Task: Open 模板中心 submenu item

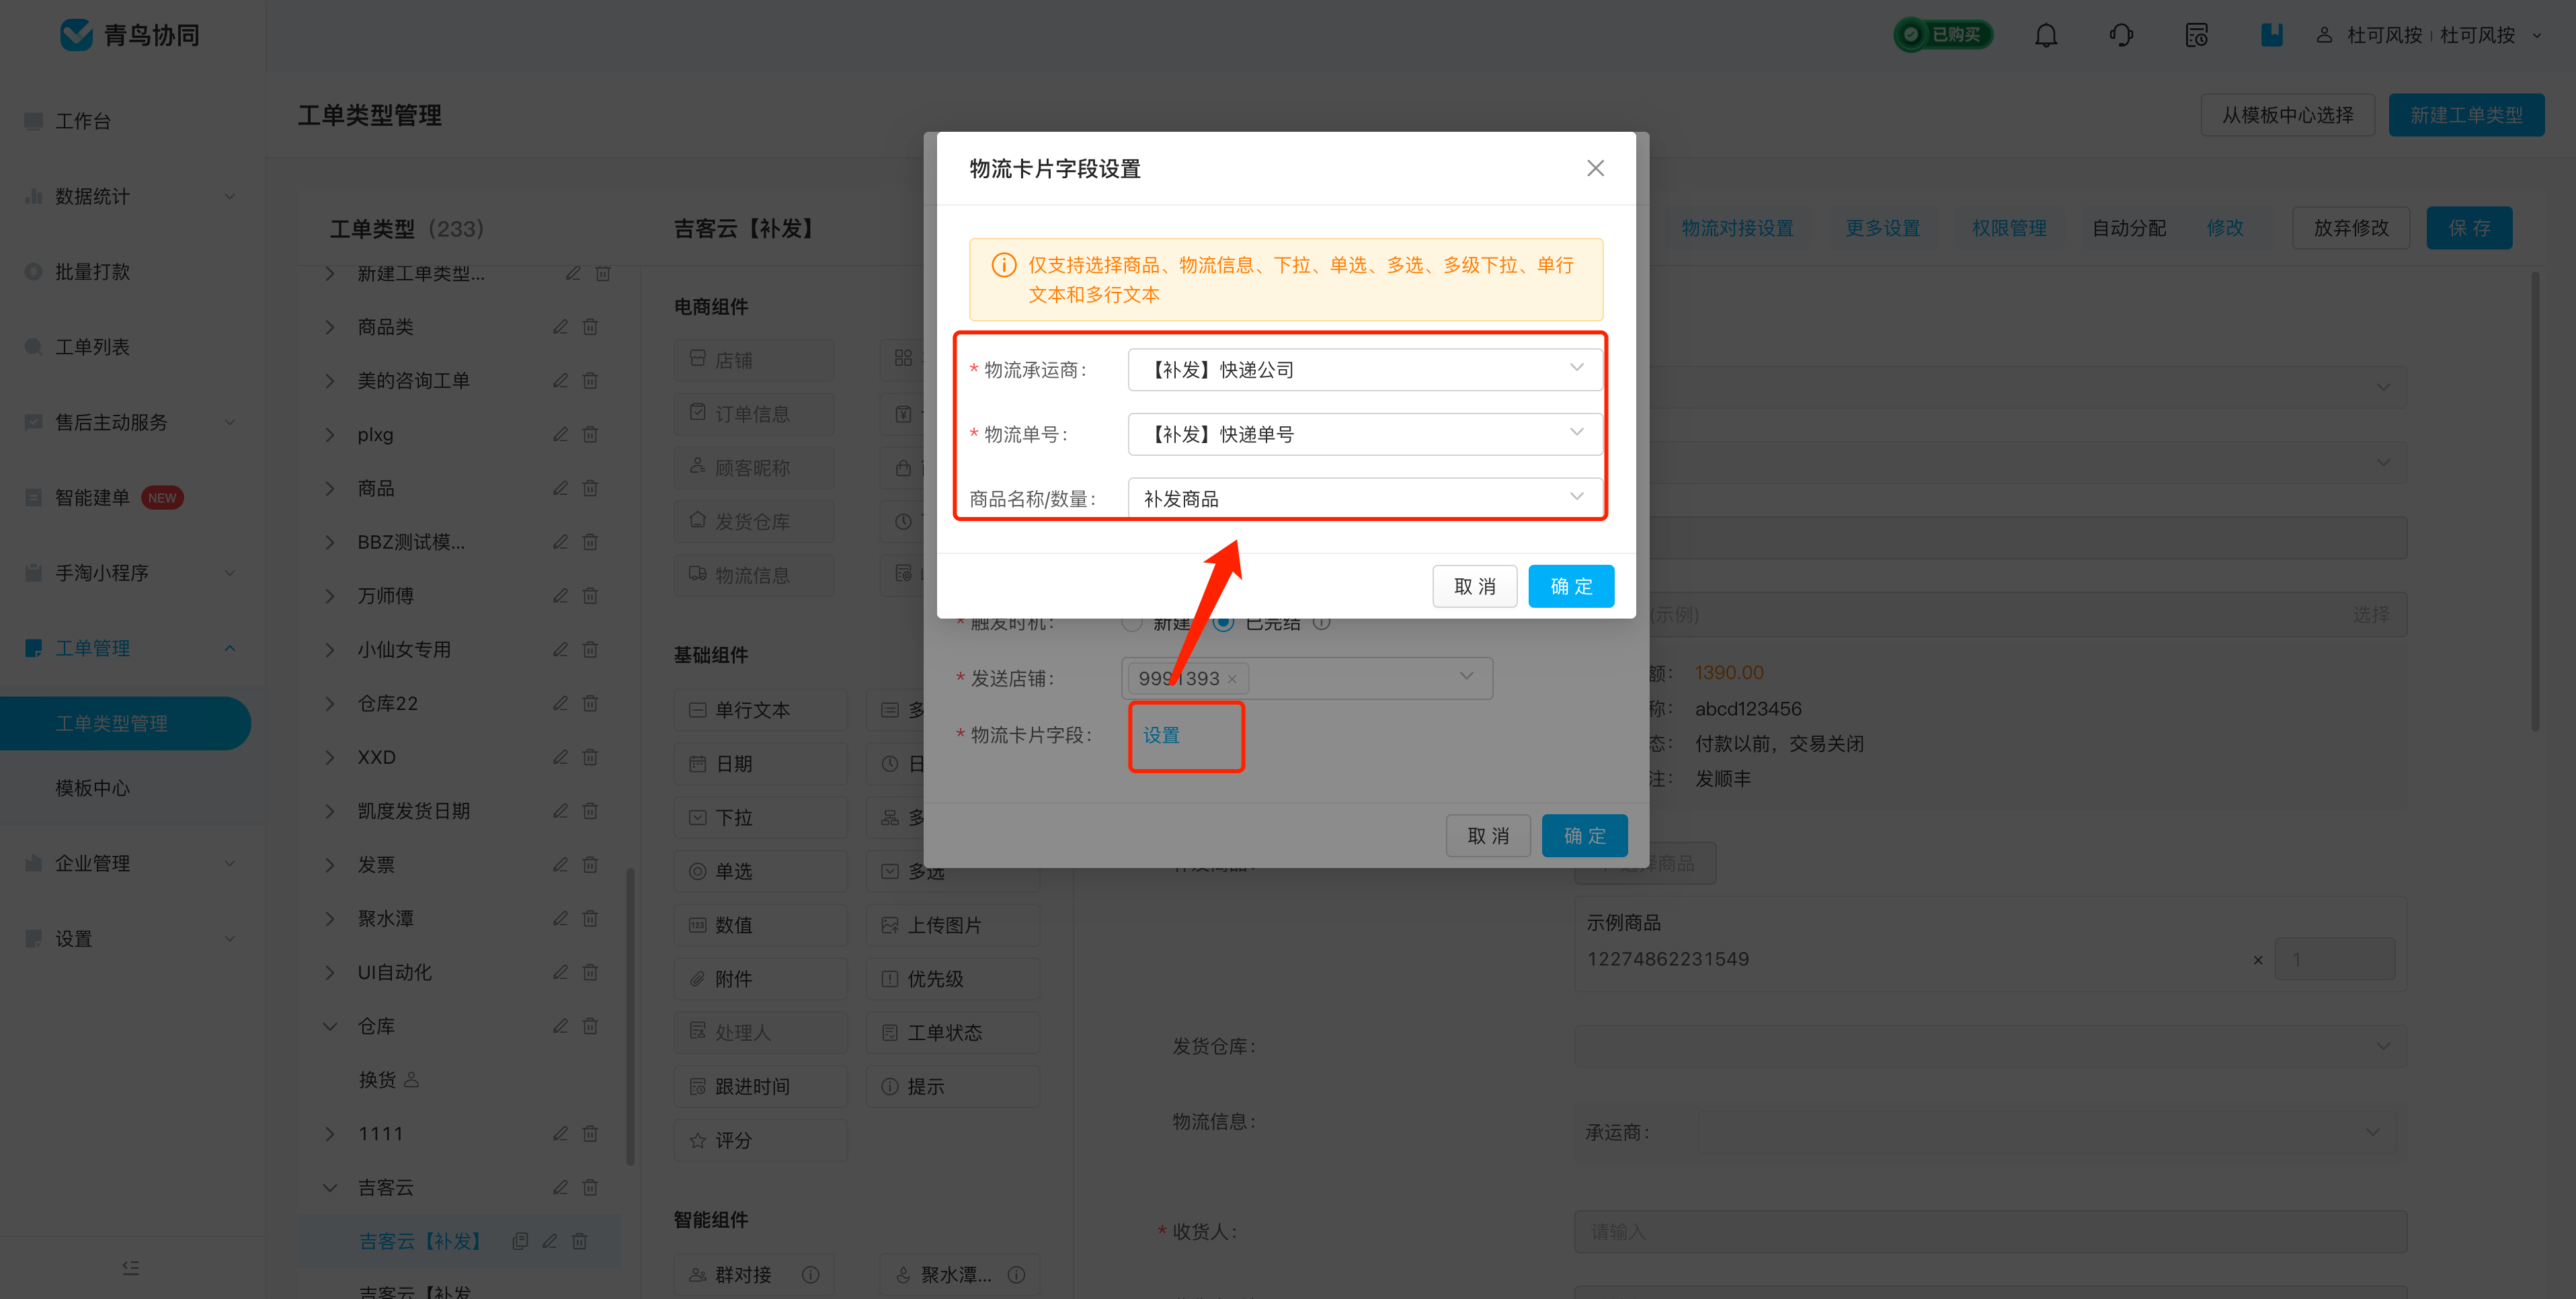Action: 93,788
